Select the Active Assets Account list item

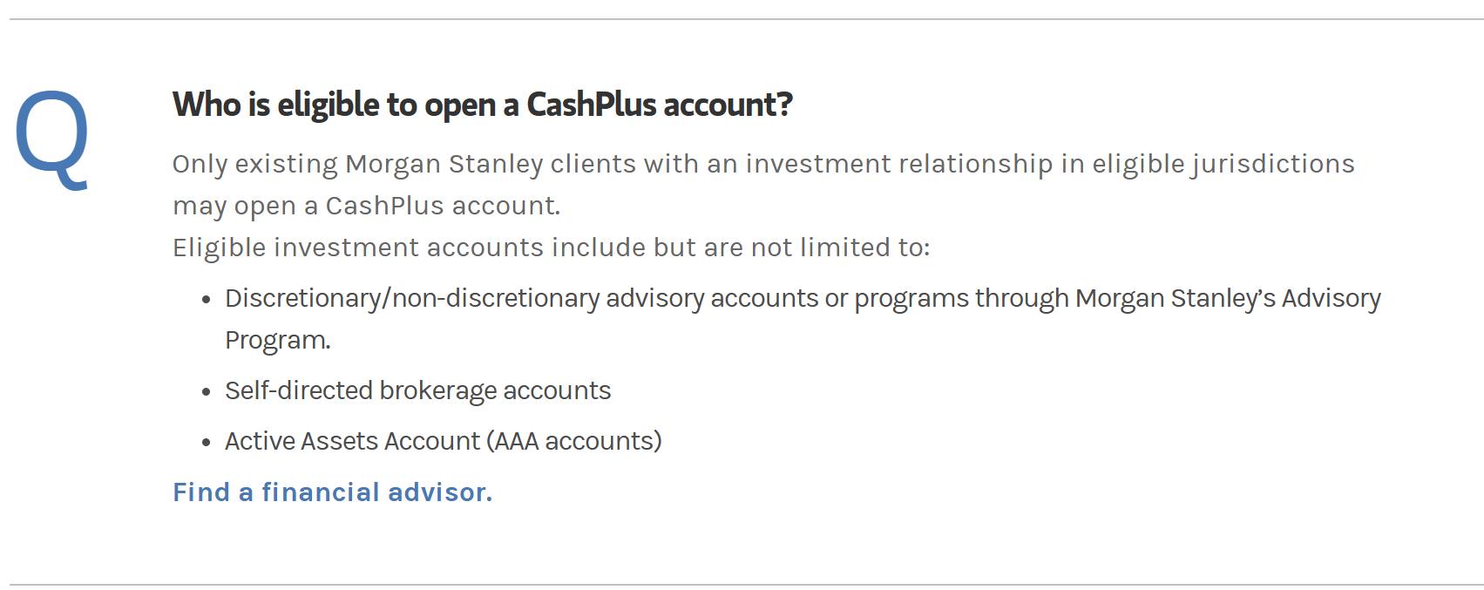coord(443,441)
